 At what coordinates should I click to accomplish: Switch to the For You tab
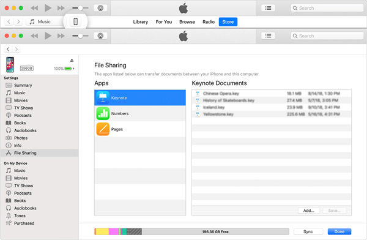pyautogui.click(x=164, y=22)
